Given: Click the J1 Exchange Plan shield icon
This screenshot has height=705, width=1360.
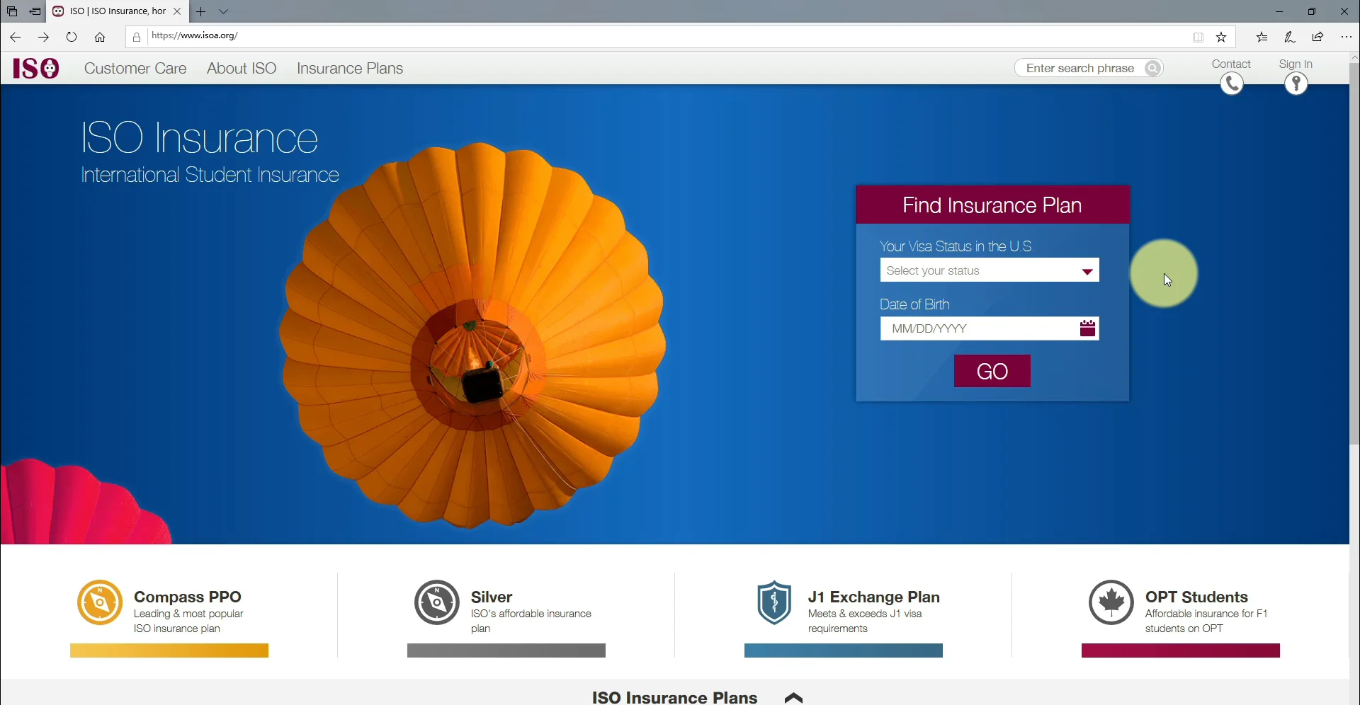Looking at the screenshot, I should [774, 602].
